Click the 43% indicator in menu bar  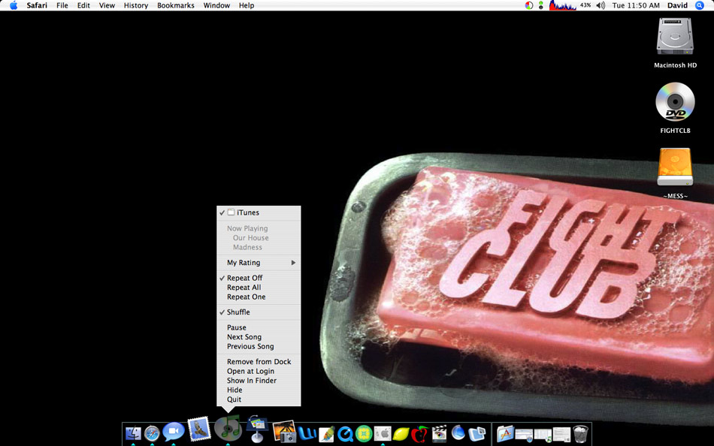[x=585, y=5]
